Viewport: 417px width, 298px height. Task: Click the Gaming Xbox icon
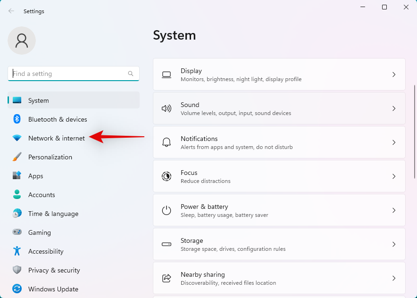(17, 232)
